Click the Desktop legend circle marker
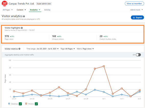The width and height of the screenshot is (145, 108). coord(9,104)
